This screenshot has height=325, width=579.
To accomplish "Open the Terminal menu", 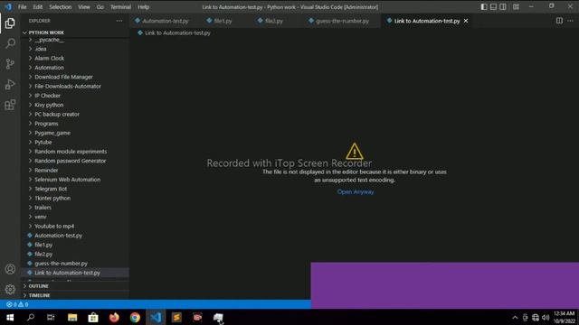I will [120, 7].
